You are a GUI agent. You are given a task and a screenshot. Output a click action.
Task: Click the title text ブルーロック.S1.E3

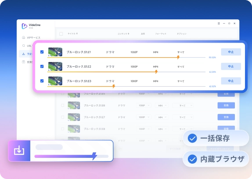pos(79,81)
